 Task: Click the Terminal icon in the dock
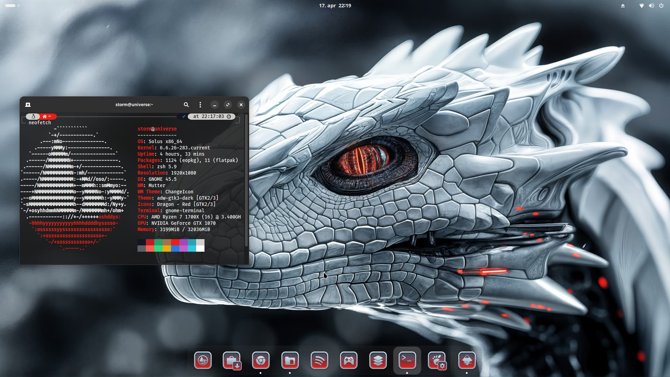click(x=407, y=360)
